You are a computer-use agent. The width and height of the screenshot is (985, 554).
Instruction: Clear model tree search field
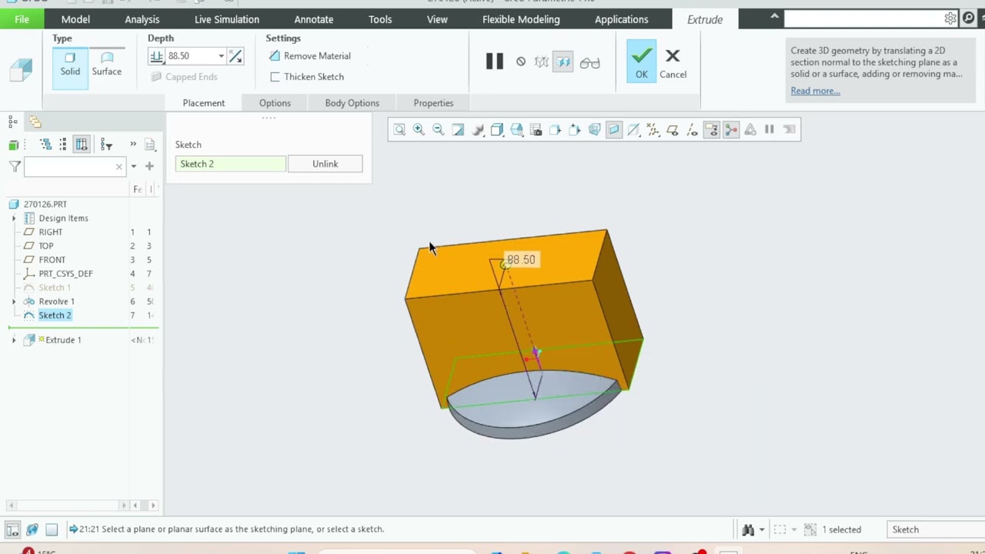[119, 166]
